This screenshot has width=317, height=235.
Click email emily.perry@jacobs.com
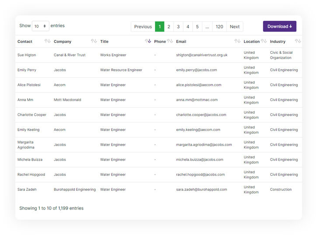pyautogui.click(x=196, y=70)
